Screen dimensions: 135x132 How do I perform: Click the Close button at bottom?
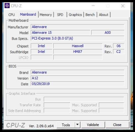(x=117, y=125)
